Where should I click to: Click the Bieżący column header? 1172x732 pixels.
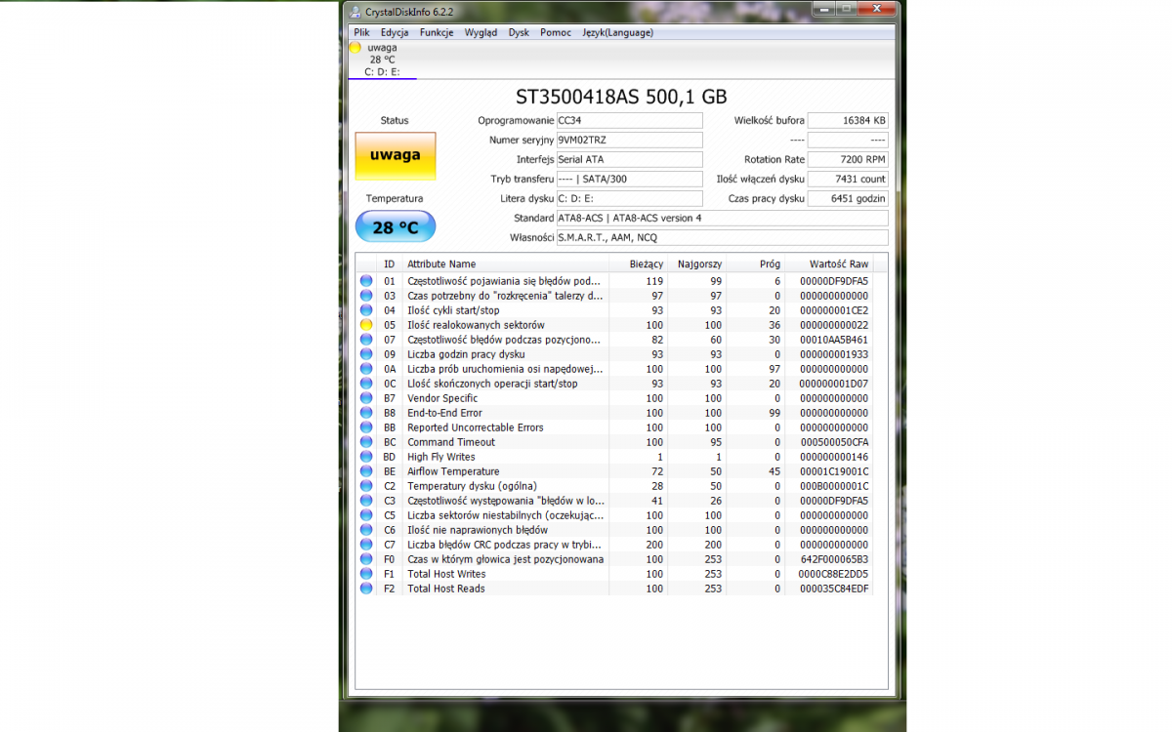pos(638,264)
